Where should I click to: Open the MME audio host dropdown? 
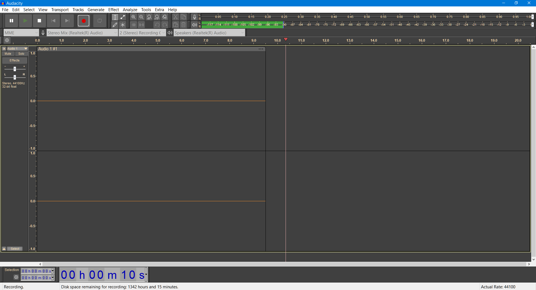click(21, 33)
